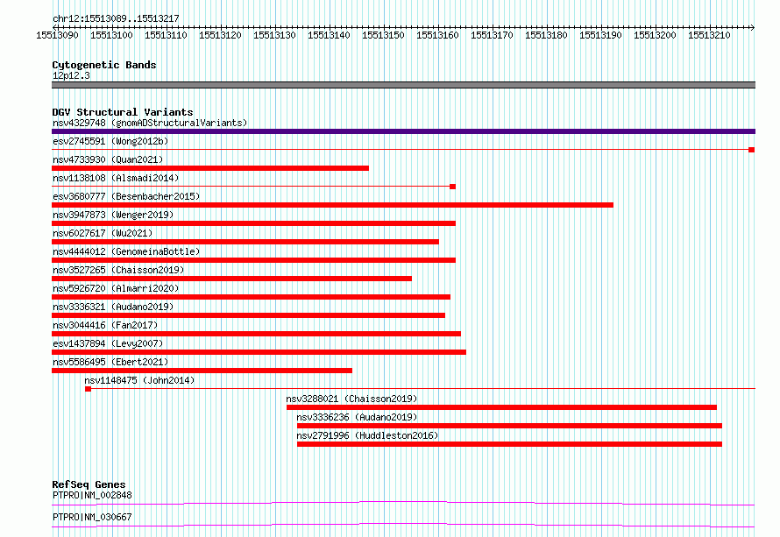Click nsv5926720 (Almarri2020) label
The image size is (780, 537).
point(116,288)
